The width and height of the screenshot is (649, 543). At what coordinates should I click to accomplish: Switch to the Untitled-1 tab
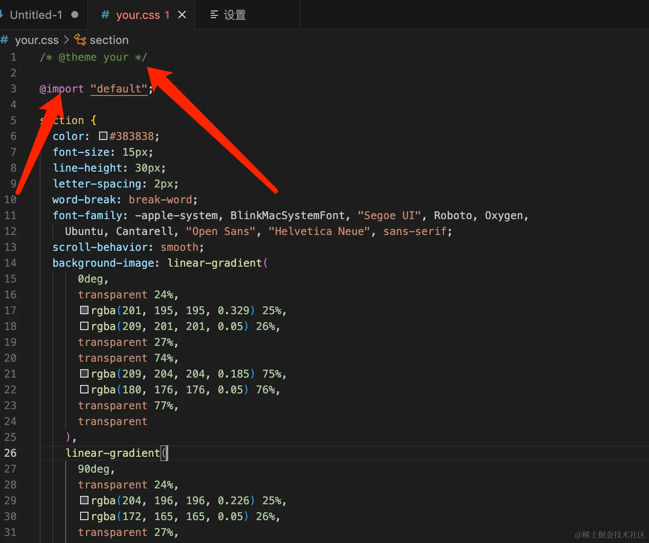[36, 15]
